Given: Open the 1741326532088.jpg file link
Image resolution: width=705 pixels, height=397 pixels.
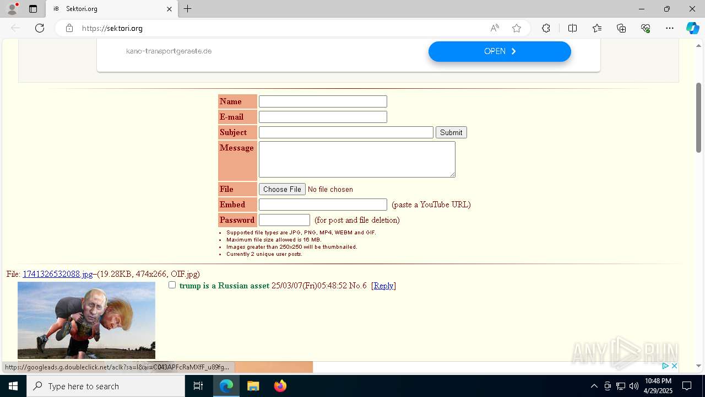Looking at the screenshot, I should (58, 274).
